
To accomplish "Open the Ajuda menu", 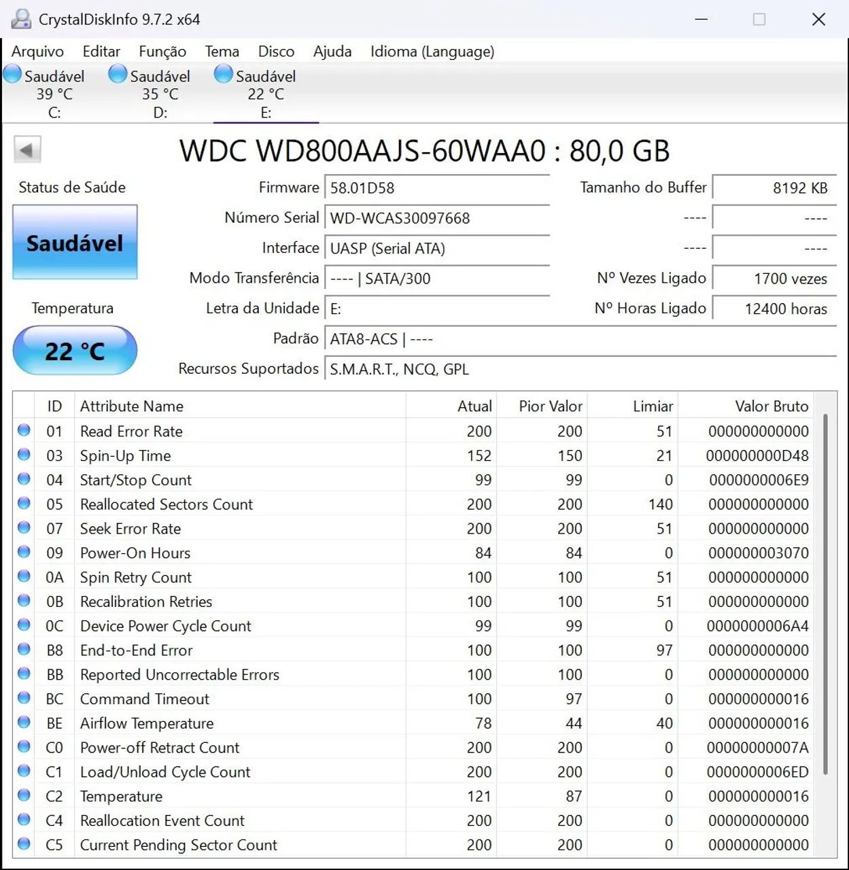I will (332, 51).
